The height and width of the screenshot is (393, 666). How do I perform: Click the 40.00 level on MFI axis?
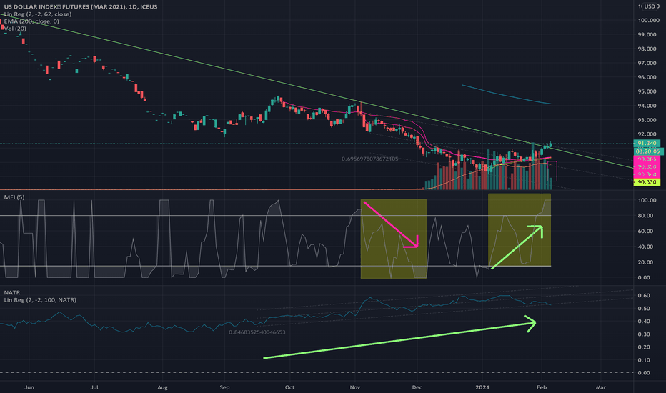[645, 247]
